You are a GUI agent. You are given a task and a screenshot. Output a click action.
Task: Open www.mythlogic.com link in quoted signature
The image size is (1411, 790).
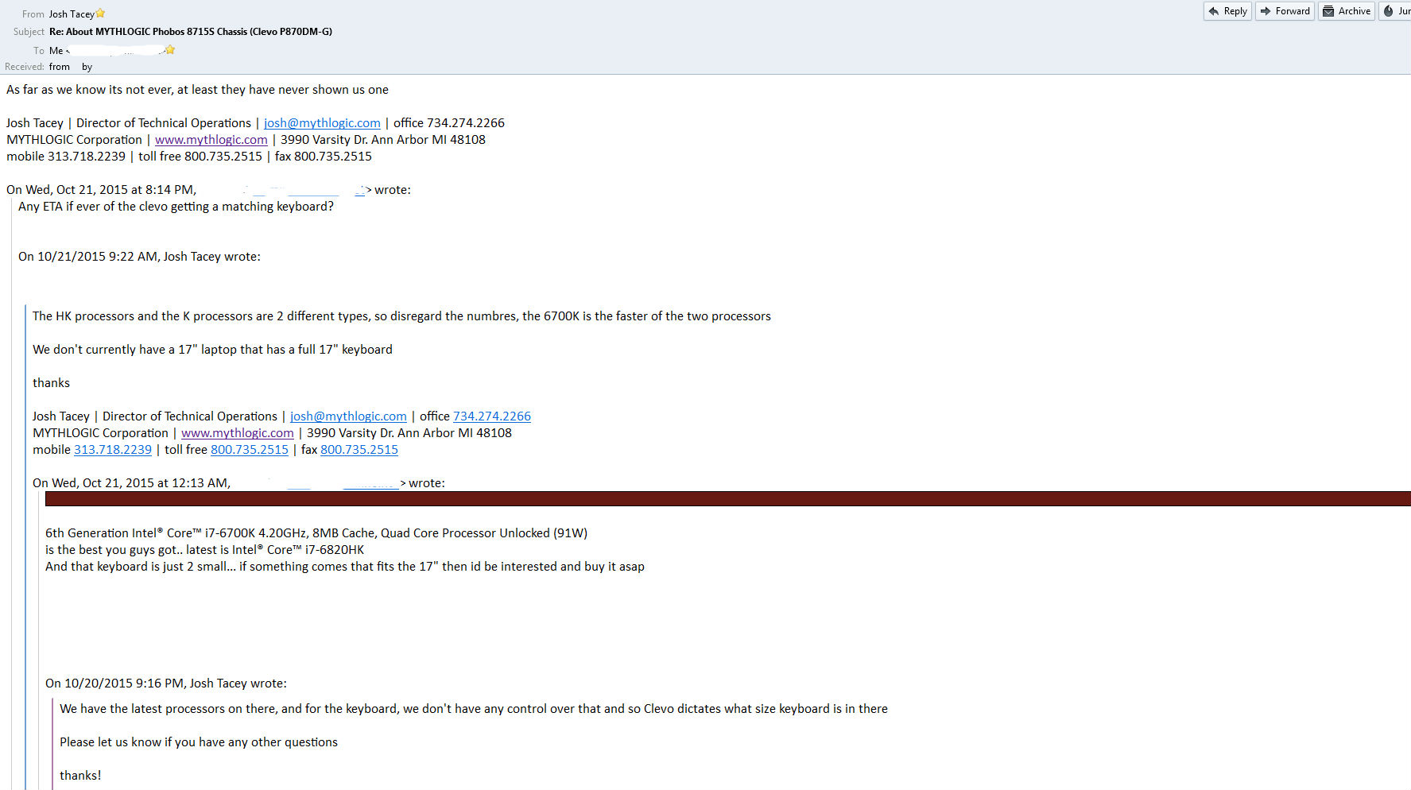tap(237, 433)
